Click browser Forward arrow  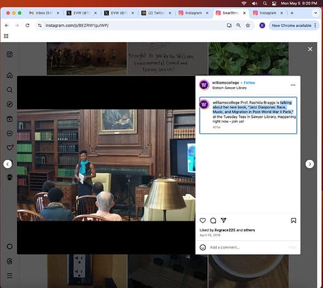click(17, 25)
